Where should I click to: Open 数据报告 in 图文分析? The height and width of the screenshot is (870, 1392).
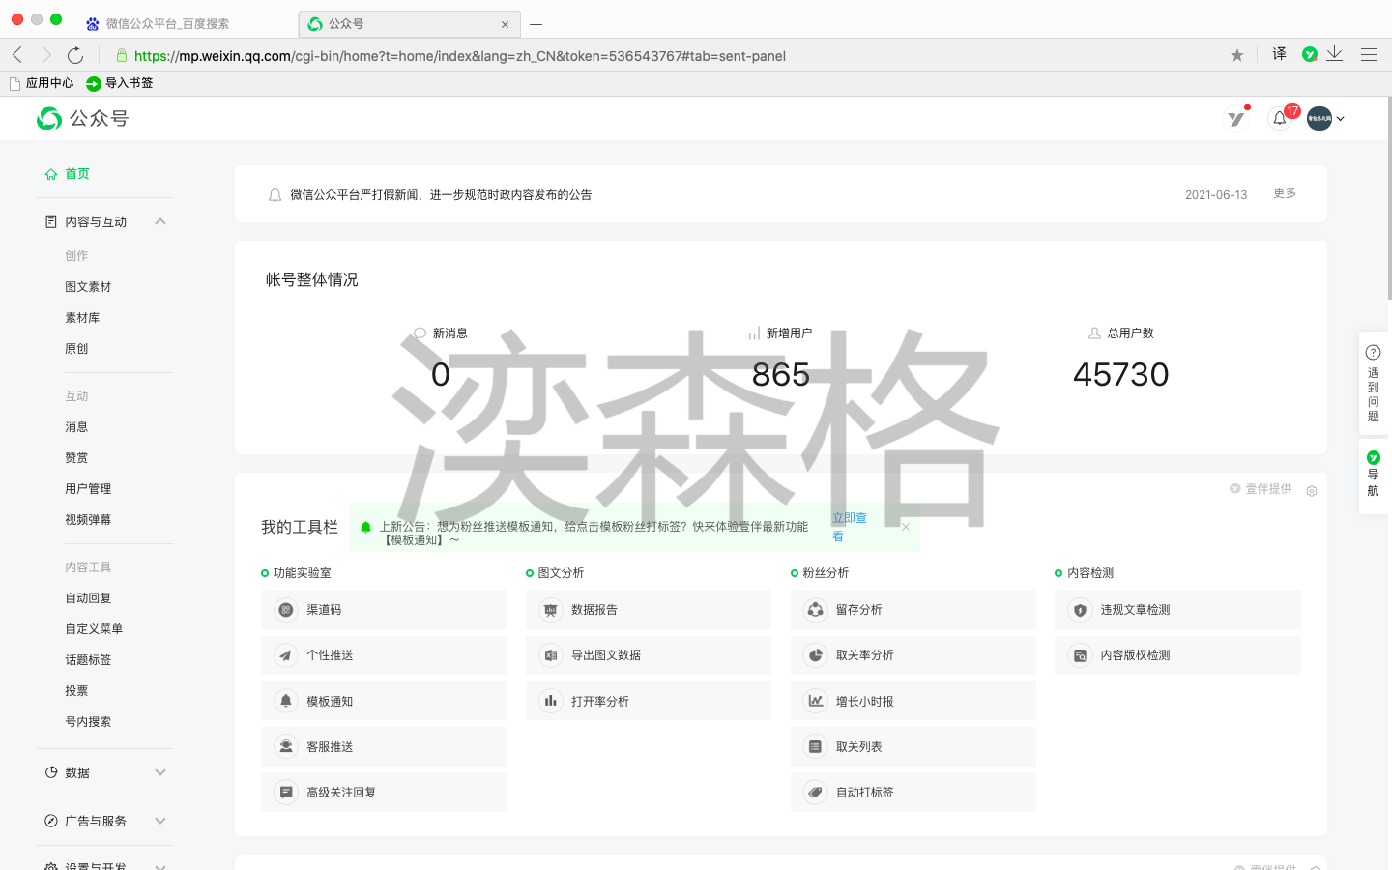[x=648, y=610]
